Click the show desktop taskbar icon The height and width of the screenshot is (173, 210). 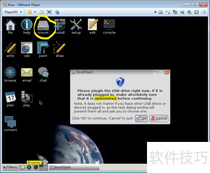coord(22,168)
